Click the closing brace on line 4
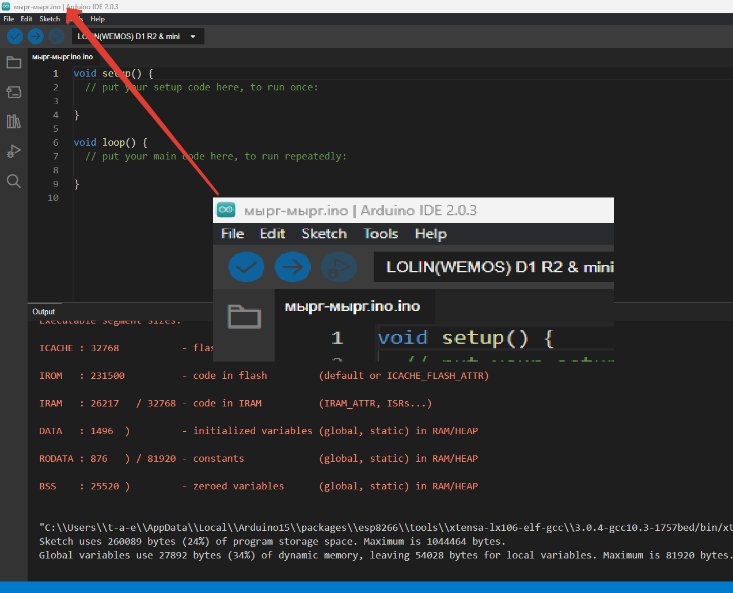 [x=77, y=115]
